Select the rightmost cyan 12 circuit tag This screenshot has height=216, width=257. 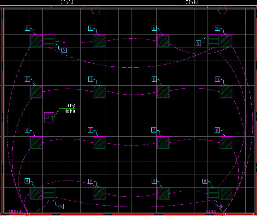[217, 130]
